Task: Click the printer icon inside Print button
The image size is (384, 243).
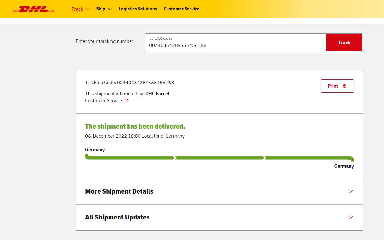Action: click(344, 86)
